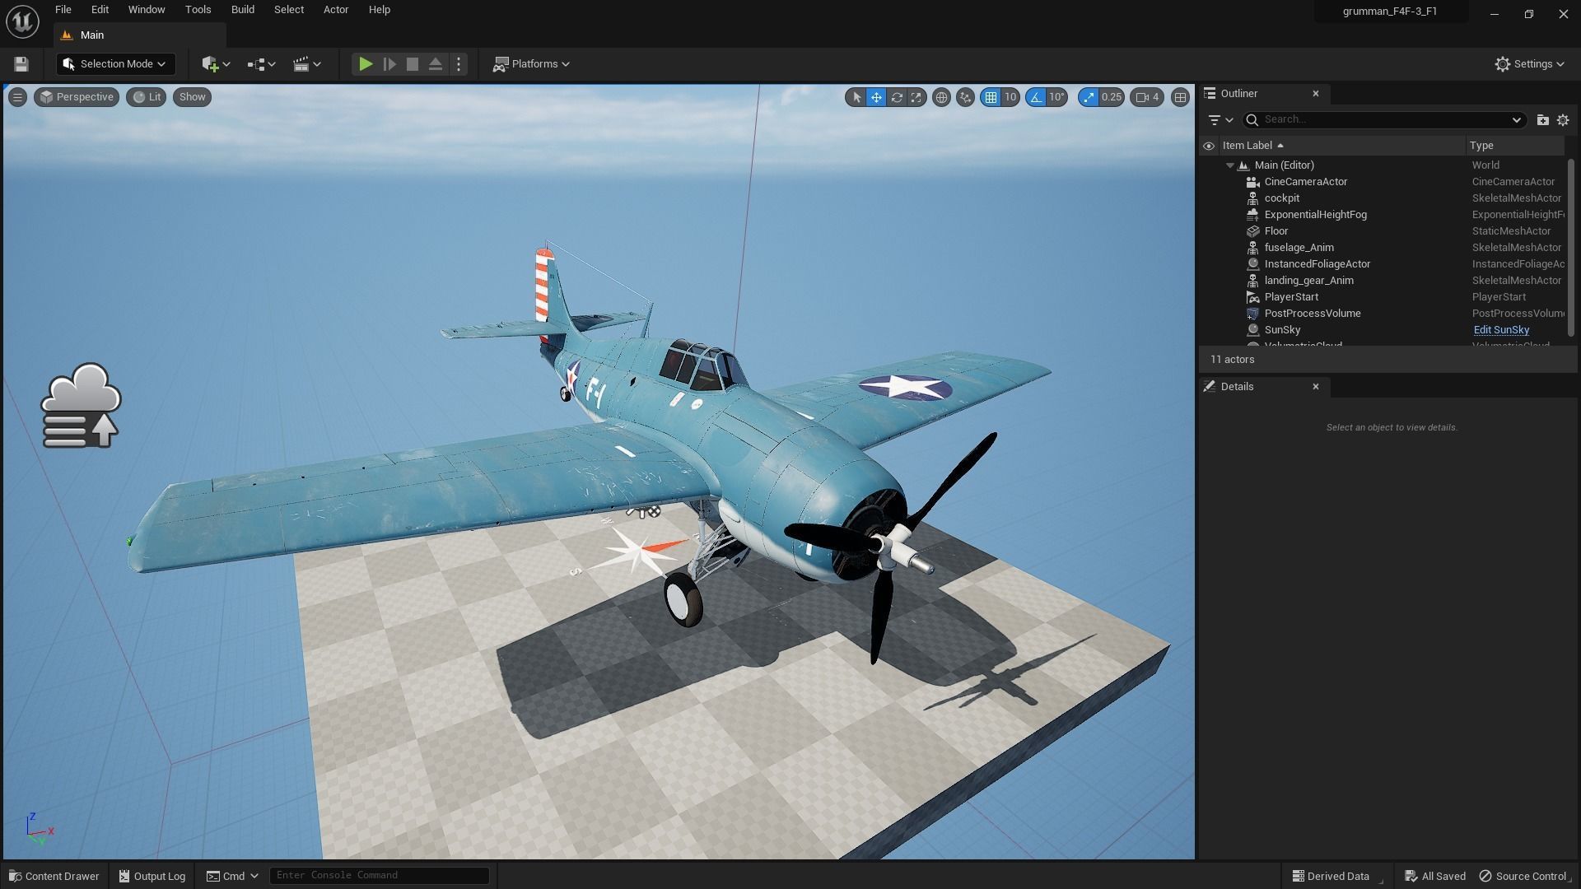Open Outliner settings gear icon
The height and width of the screenshot is (889, 1581).
(1563, 120)
